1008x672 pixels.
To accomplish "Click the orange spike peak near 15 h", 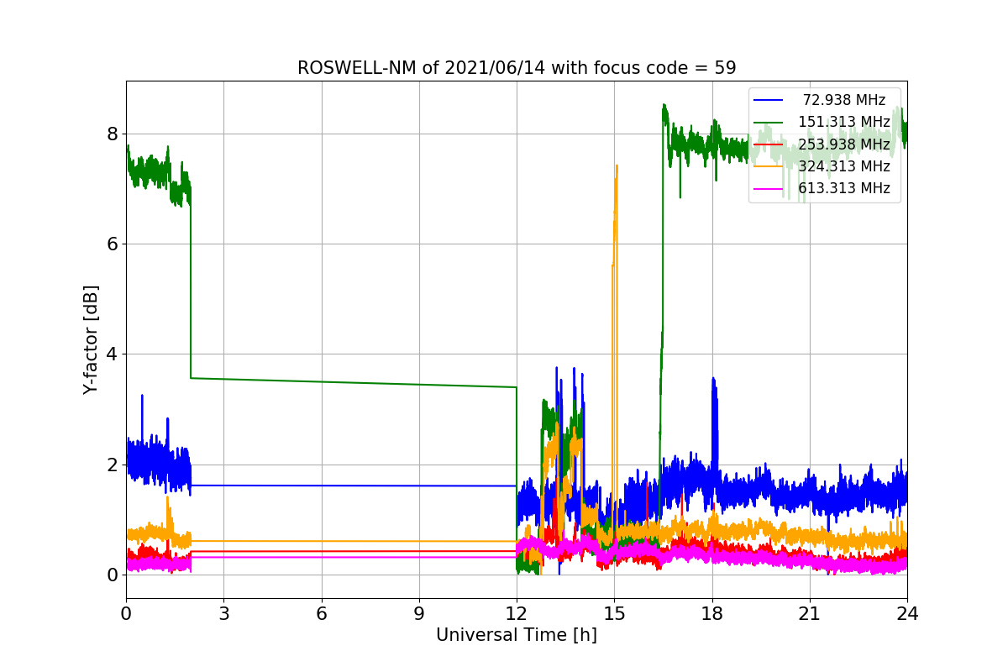I will click(x=617, y=168).
